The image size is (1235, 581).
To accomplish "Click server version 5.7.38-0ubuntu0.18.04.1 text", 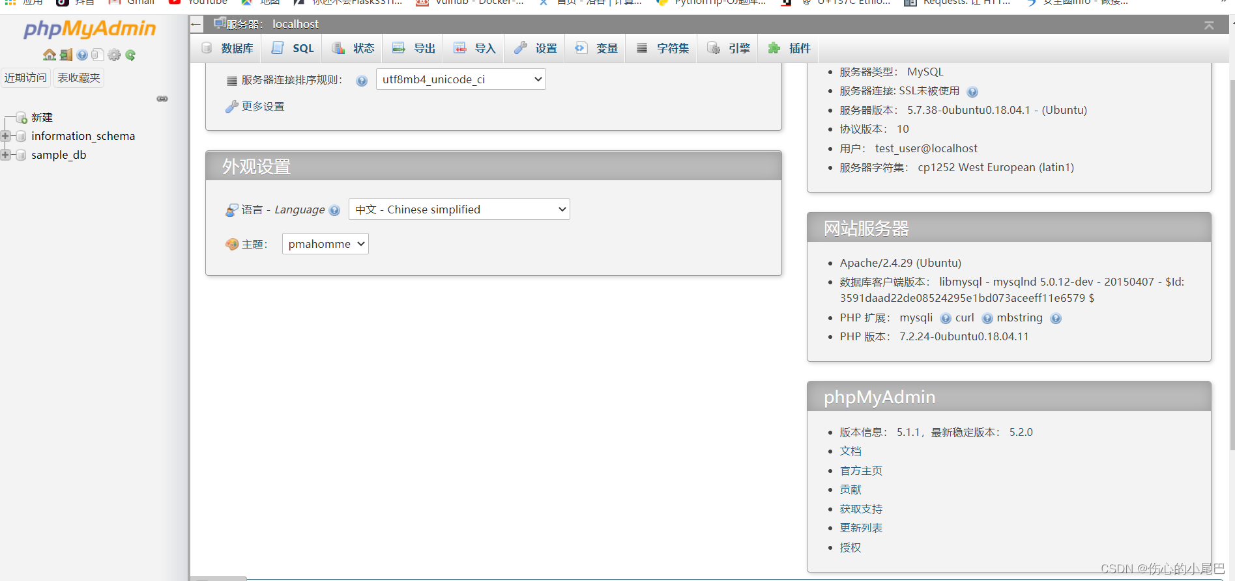I will (997, 110).
